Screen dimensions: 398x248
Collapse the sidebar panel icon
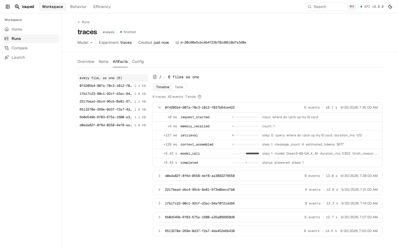pos(8,7)
